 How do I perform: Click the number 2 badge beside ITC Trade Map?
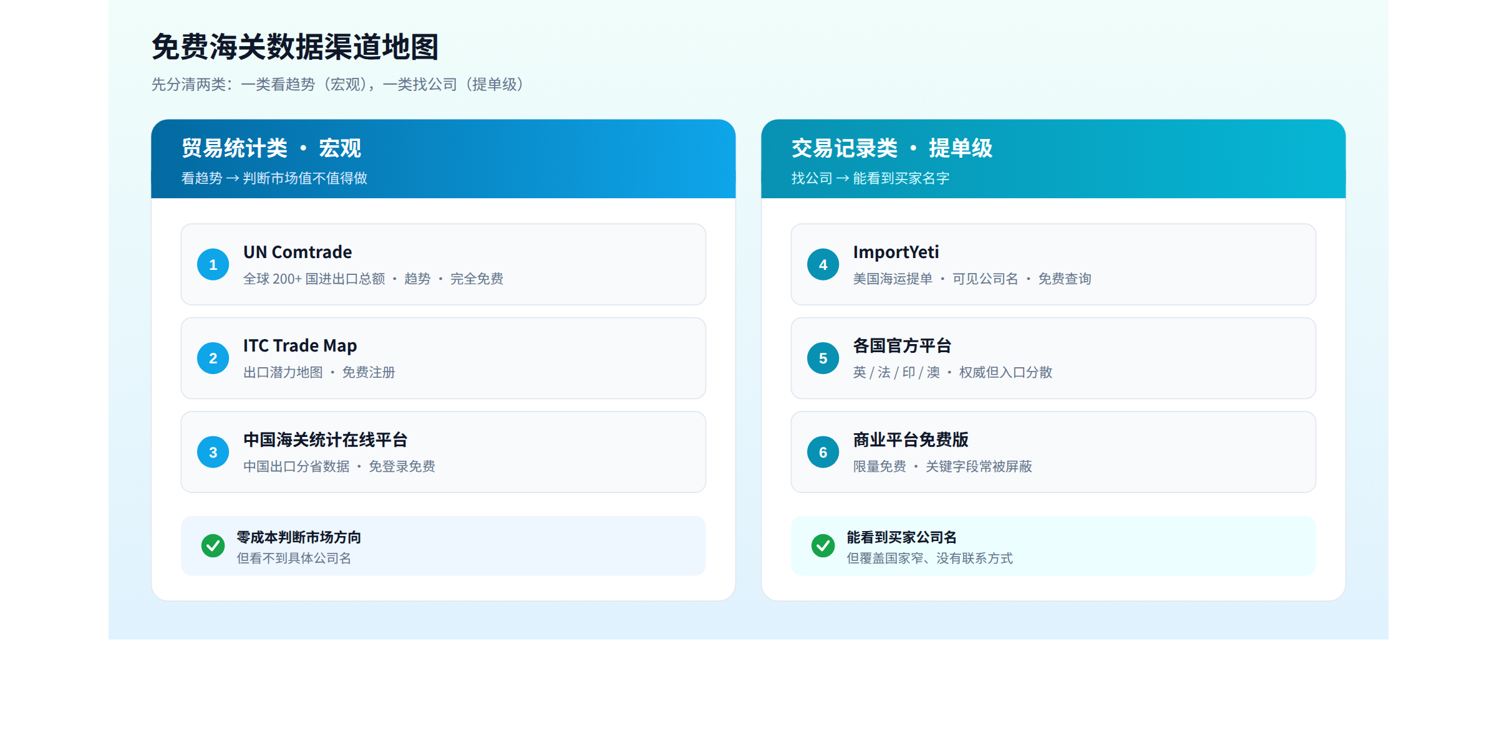coord(213,358)
